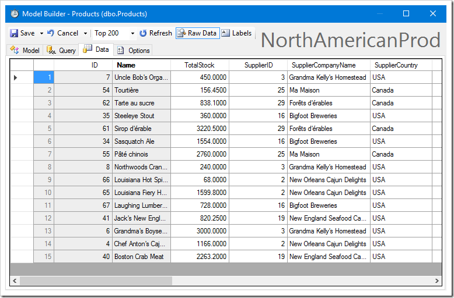Select the 'Tourtière' name cell

(x=142, y=90)
